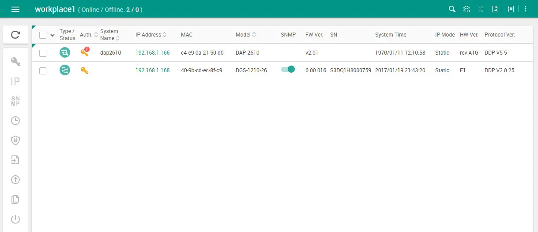Click the serial number S3DQ1H8000759
Image resolution: width=538 pixels, height=232 pixels.
350,70
